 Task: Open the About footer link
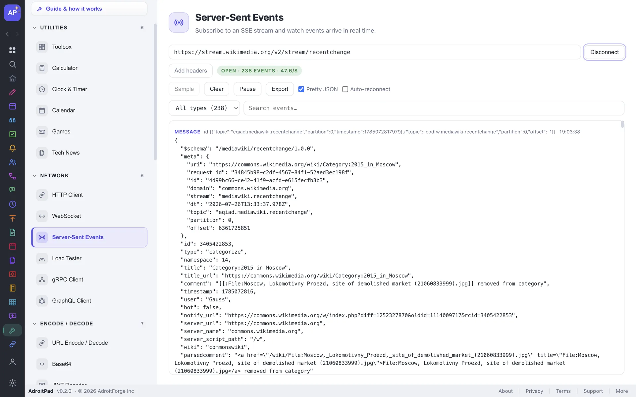[x=505, y=391]
